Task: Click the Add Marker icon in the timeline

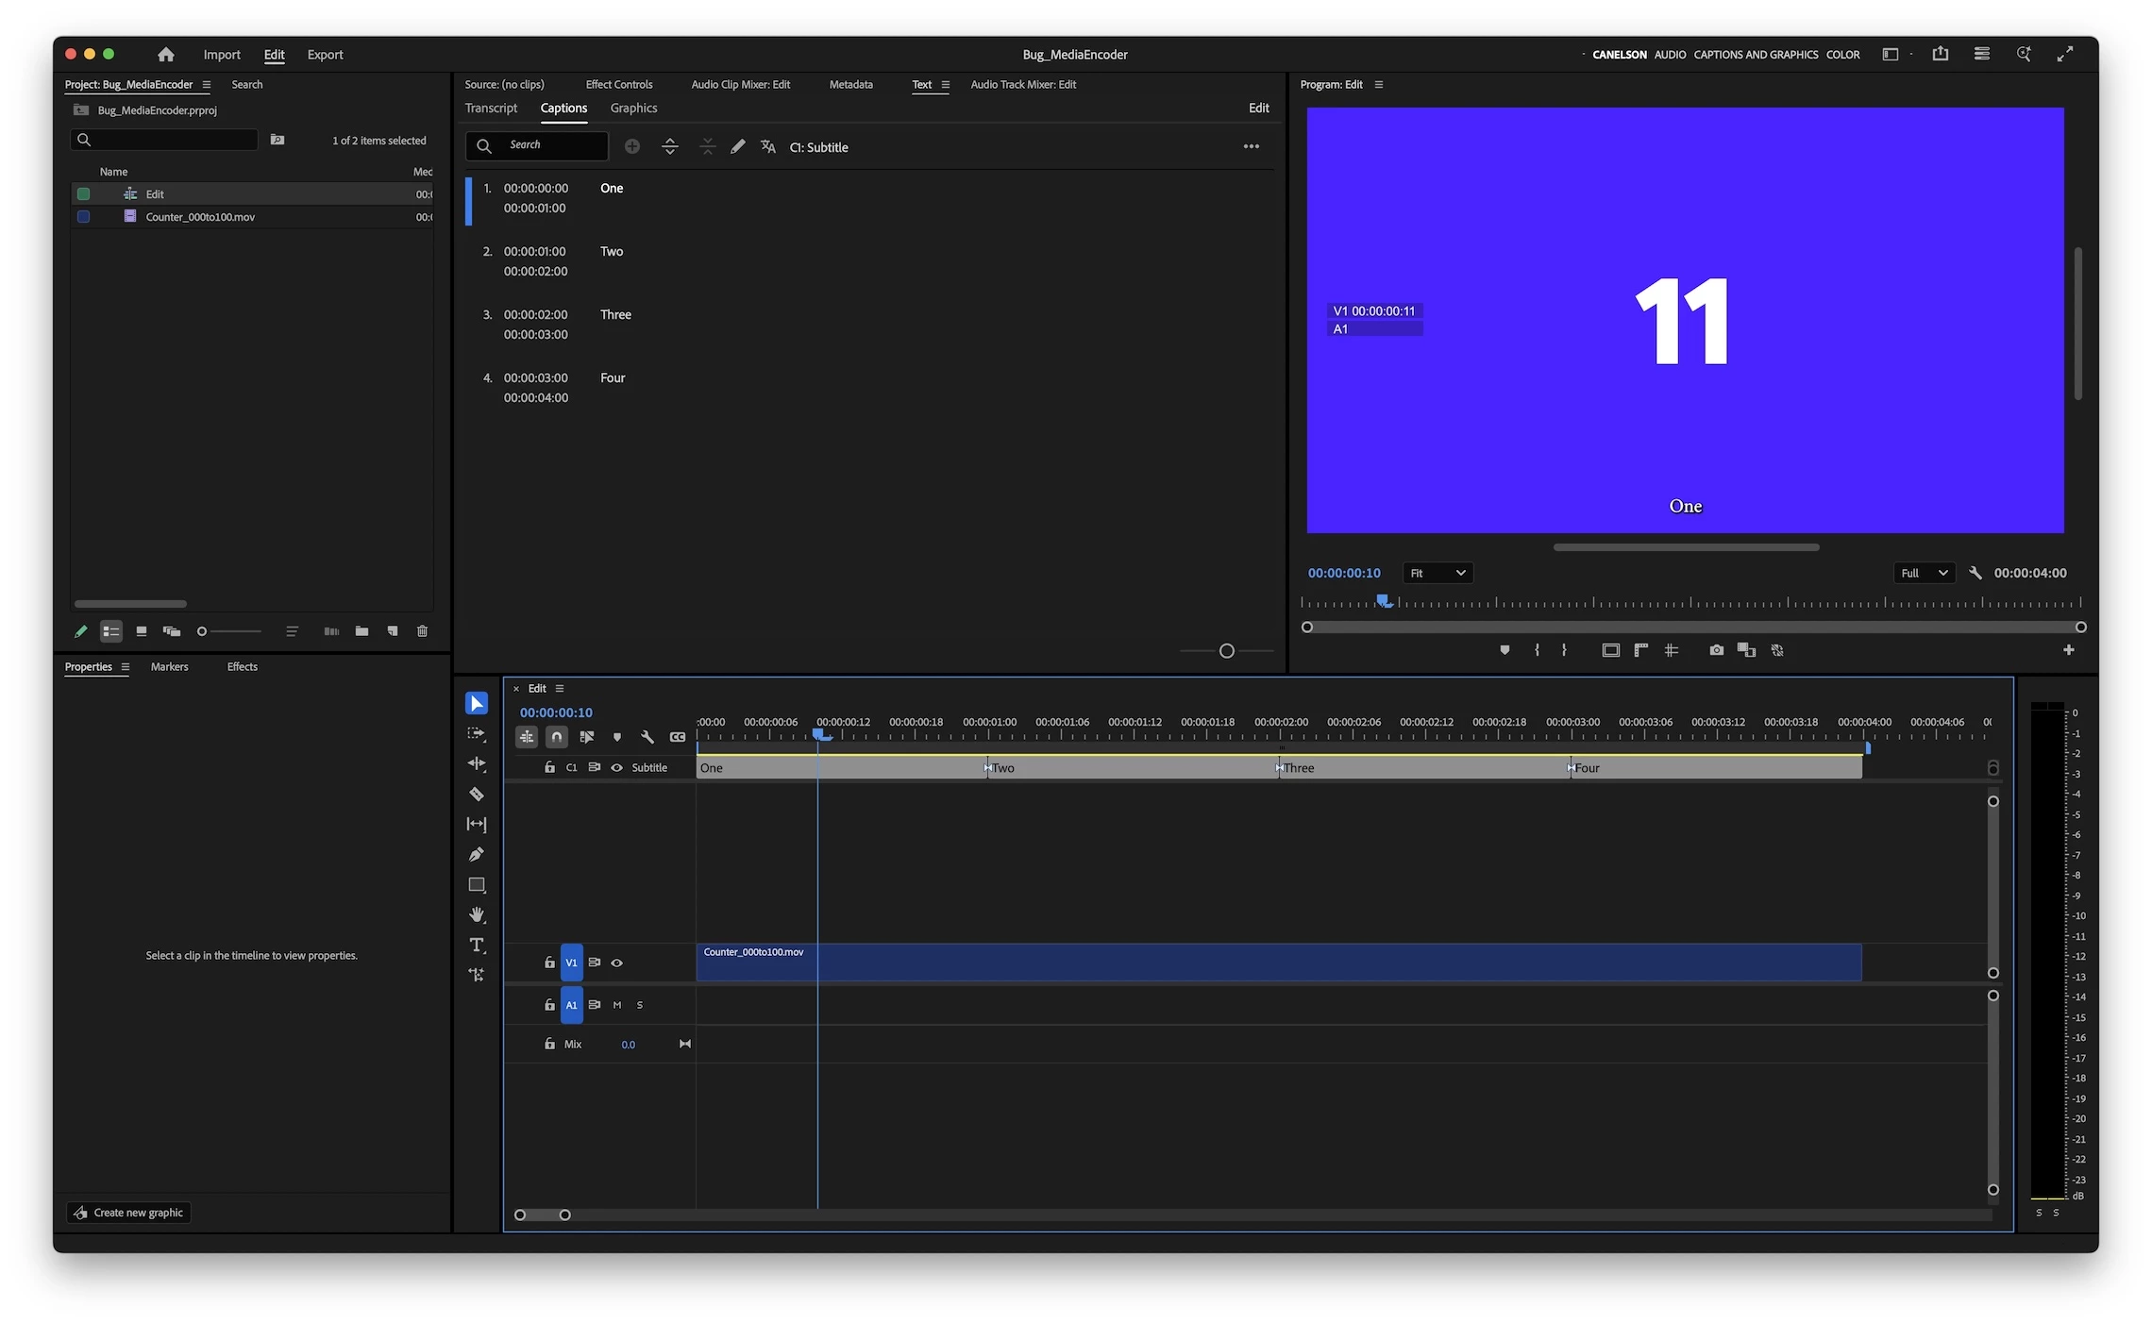Action: [617, 737]
